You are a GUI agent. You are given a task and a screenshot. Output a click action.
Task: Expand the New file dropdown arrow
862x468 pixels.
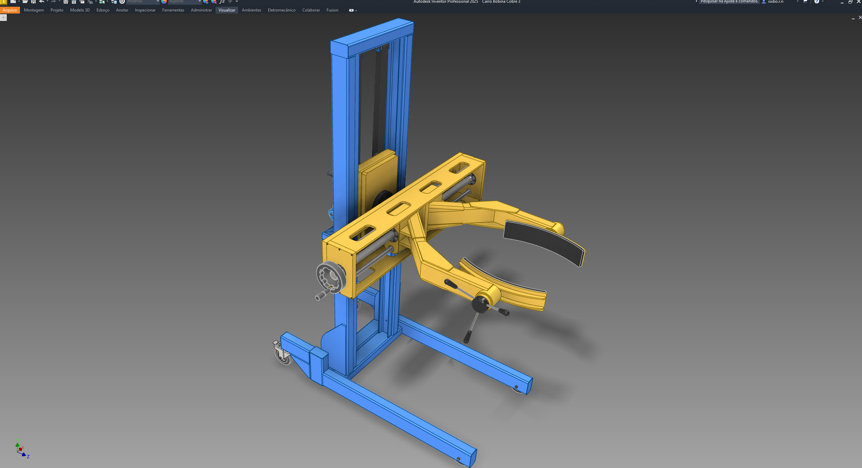[19, 2]
